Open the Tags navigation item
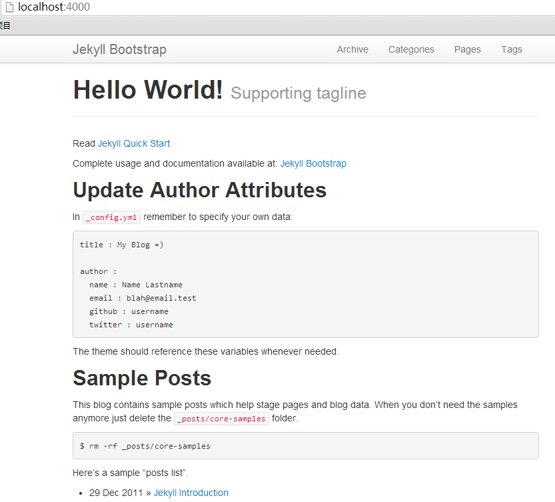Viewport: 555px width, 502px height. (512, 49)
